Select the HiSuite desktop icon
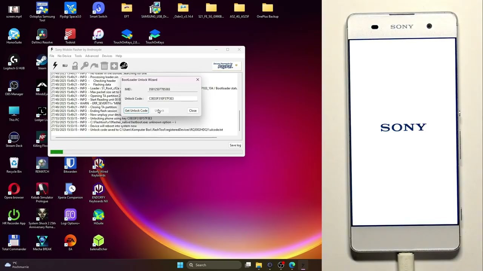 [98, 218]
